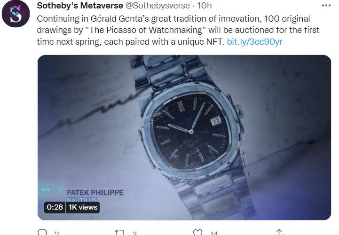The image size is (339, 235).
Task: Click the reply speech bubble icon
Action: pyautogui.click(x=42, y=232)
